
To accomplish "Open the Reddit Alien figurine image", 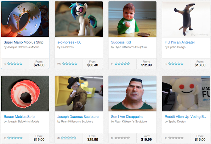I will (186, 93).
